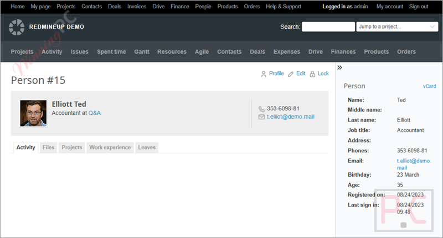Open Projects in the main navigation bar
Image resolution: width=443 pixels, height=238 pixels.
click(x=22, y=52)
